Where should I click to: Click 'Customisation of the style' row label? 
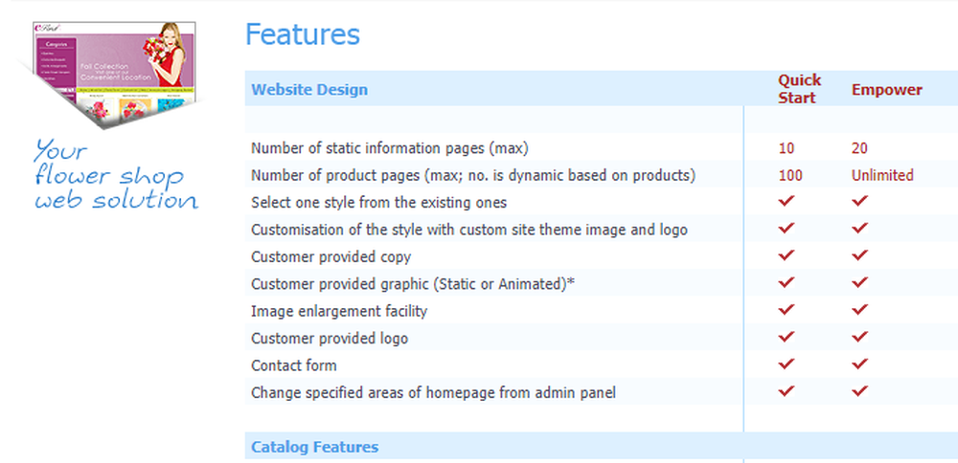point(469,230)
